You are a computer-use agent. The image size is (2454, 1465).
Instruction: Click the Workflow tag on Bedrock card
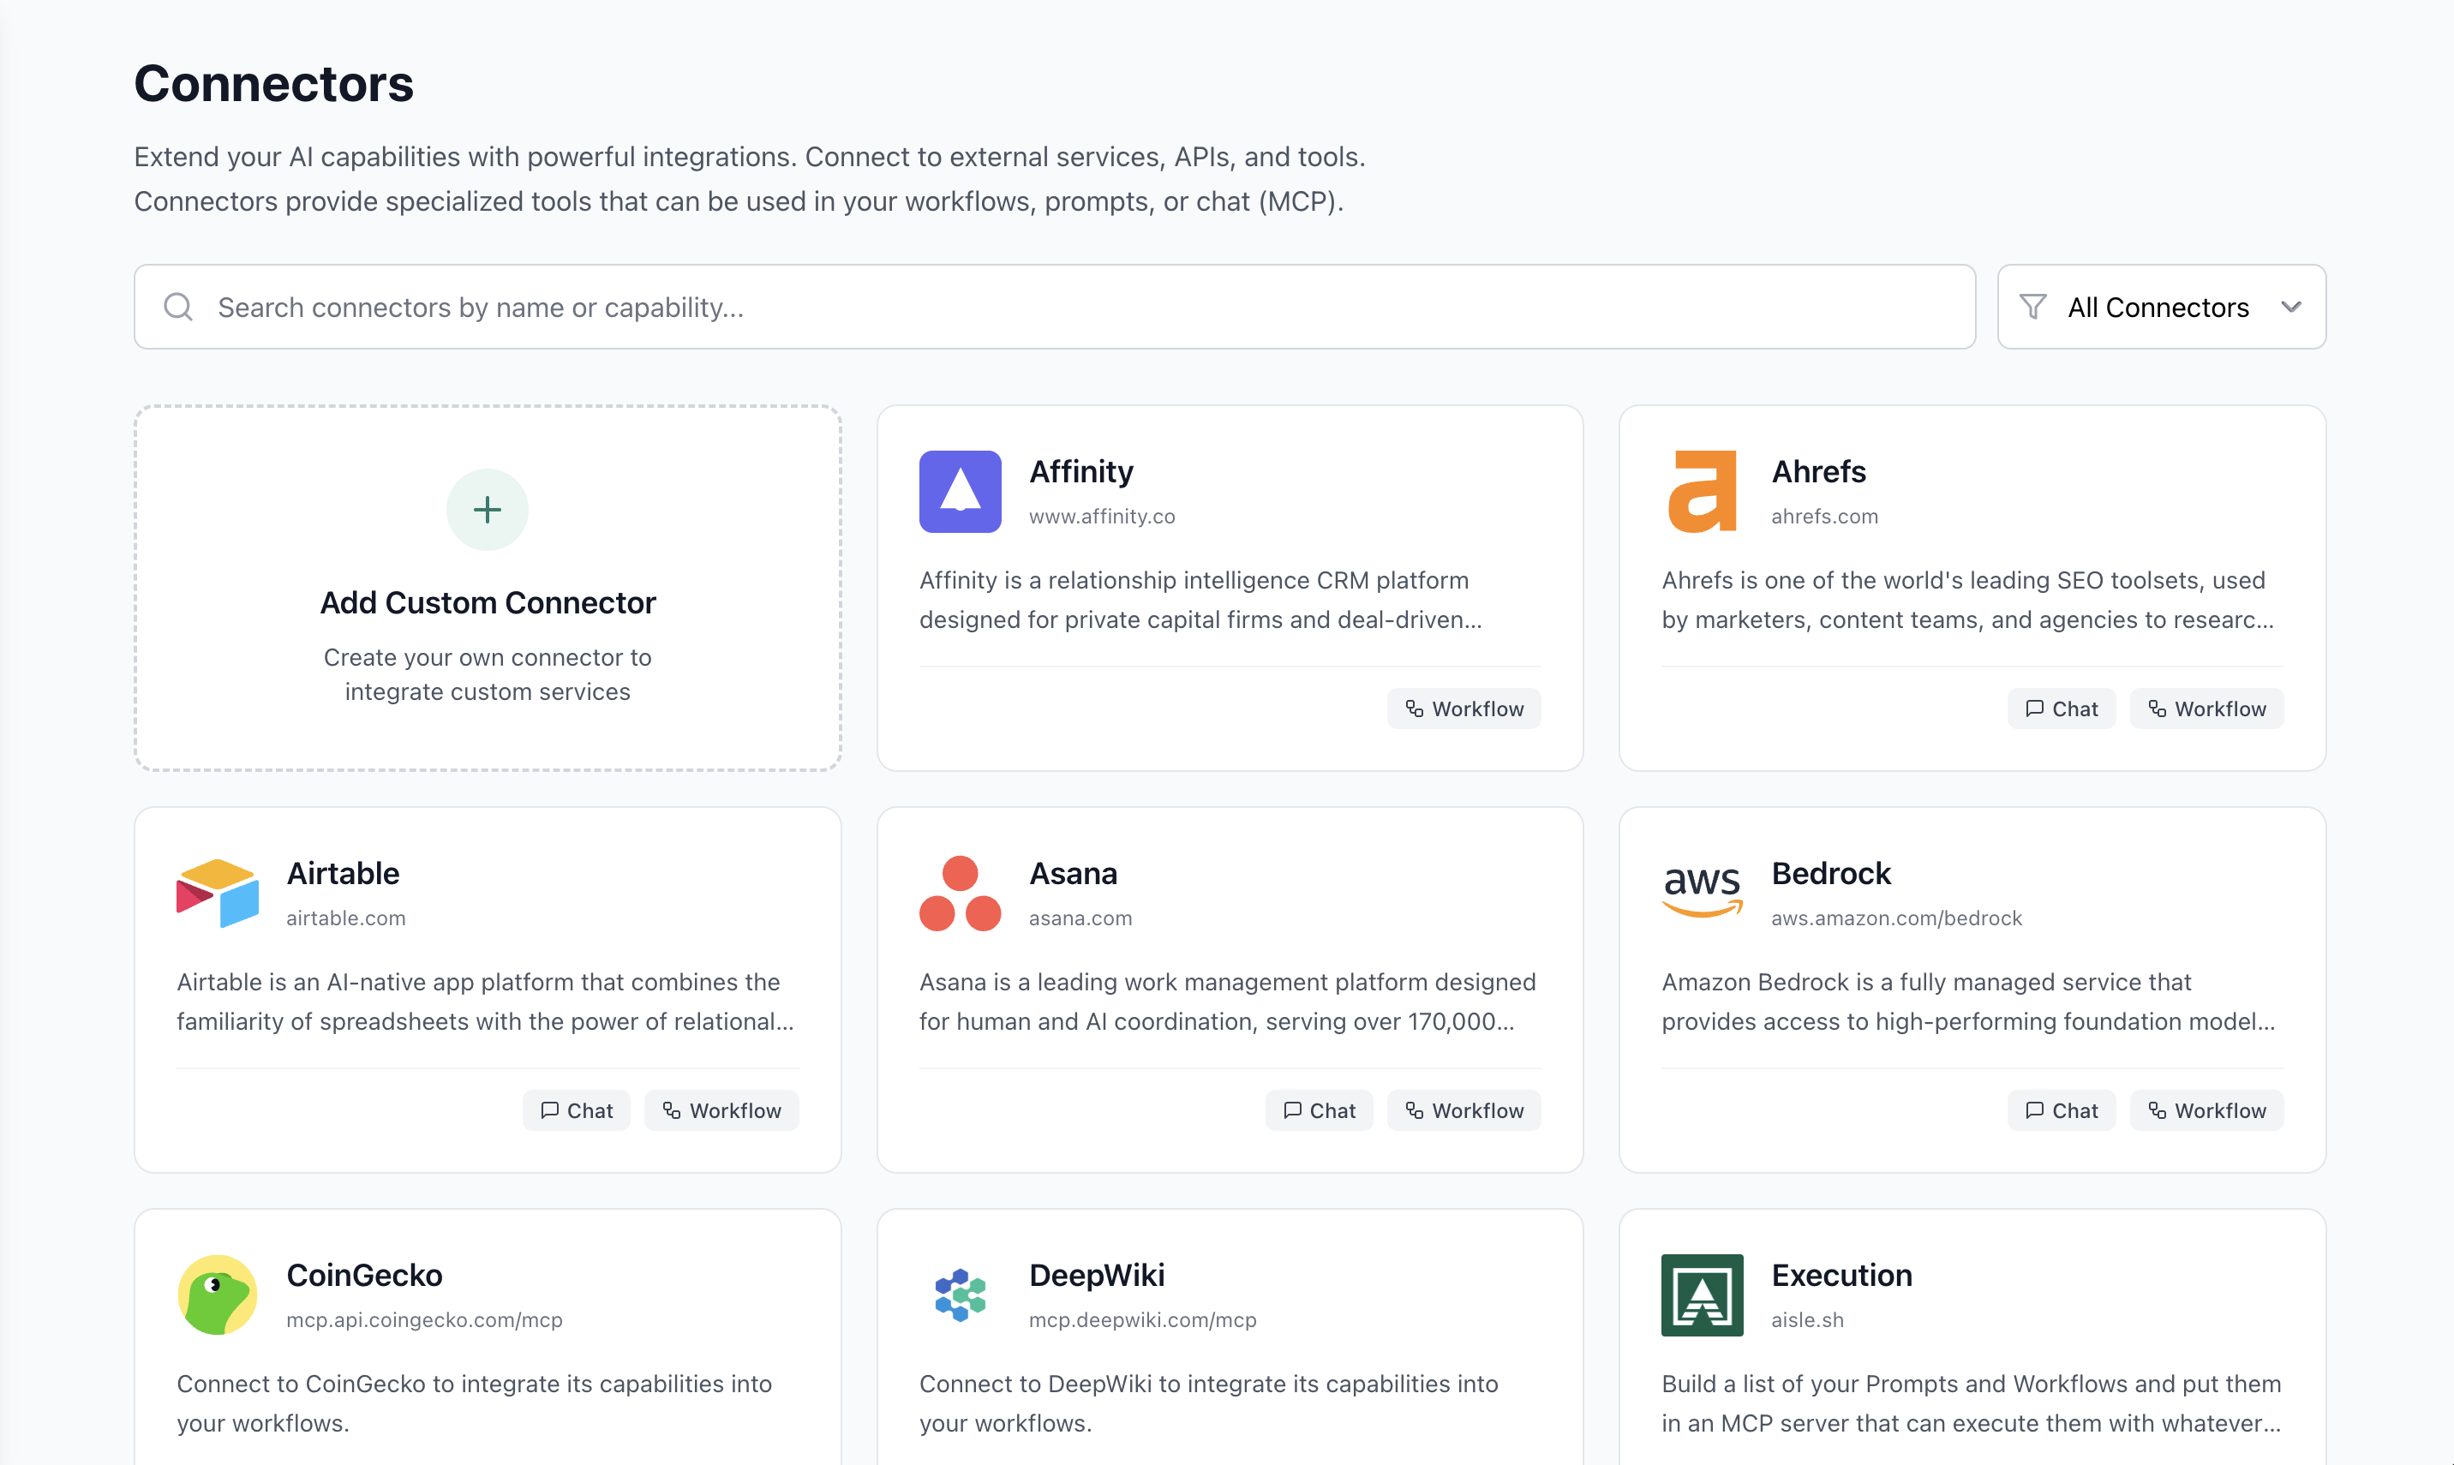(2206, 1110)
